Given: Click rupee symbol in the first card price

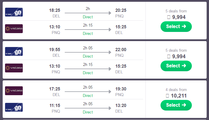Looking at the screenshot, I should click(x=169, y=17).
